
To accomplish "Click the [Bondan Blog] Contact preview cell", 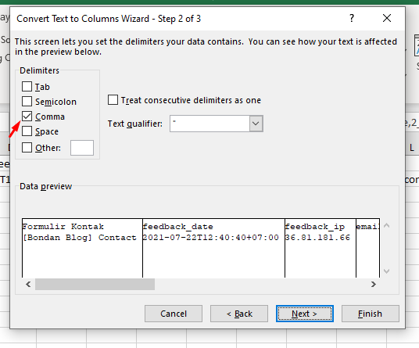I will (x=80, y=238).
